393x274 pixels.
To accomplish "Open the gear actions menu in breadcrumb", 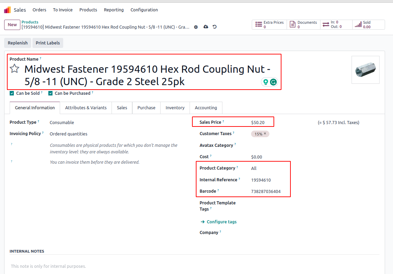I will tap(196, 27).
